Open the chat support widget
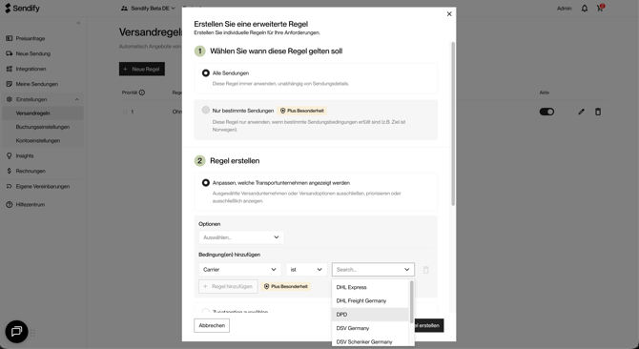The width and height of the screenshot is (639, 349). point(16,332)
